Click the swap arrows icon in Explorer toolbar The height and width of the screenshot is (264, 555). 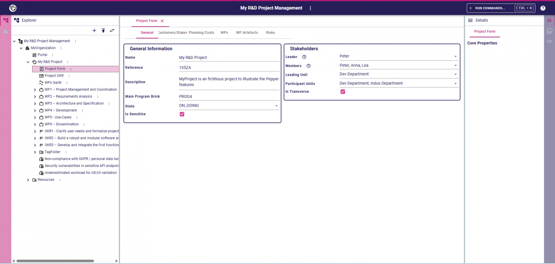(x=112, y=30)
